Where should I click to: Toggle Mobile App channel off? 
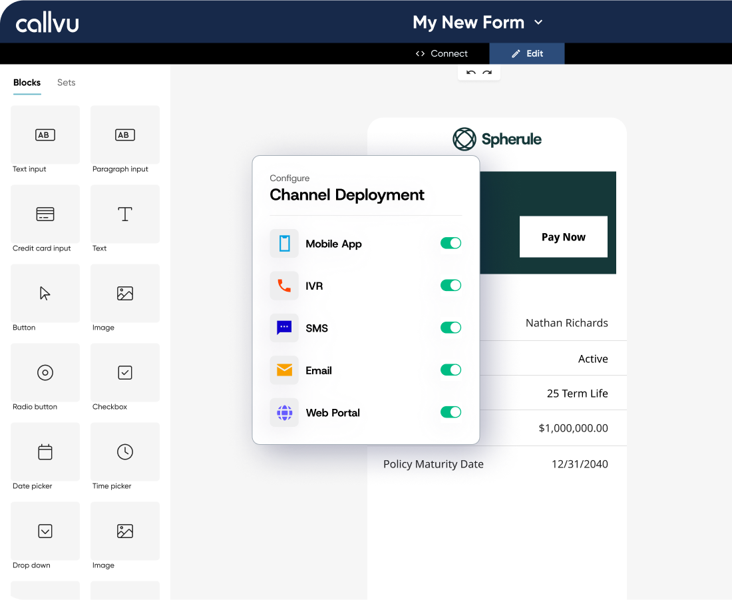(x=451, y=243)
